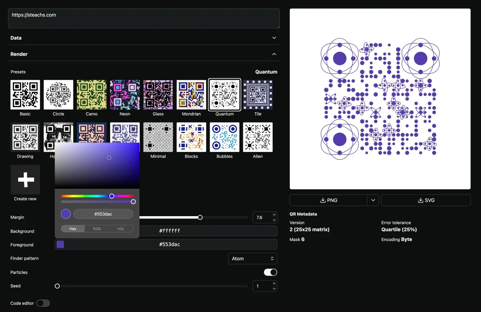Click the Foreground color swatch
Viewport: 481px width, 312px height.
[x=60, y=244]
